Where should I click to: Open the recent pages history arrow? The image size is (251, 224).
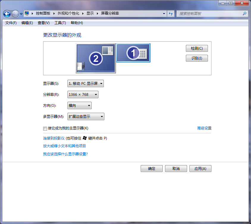(21, 14)
